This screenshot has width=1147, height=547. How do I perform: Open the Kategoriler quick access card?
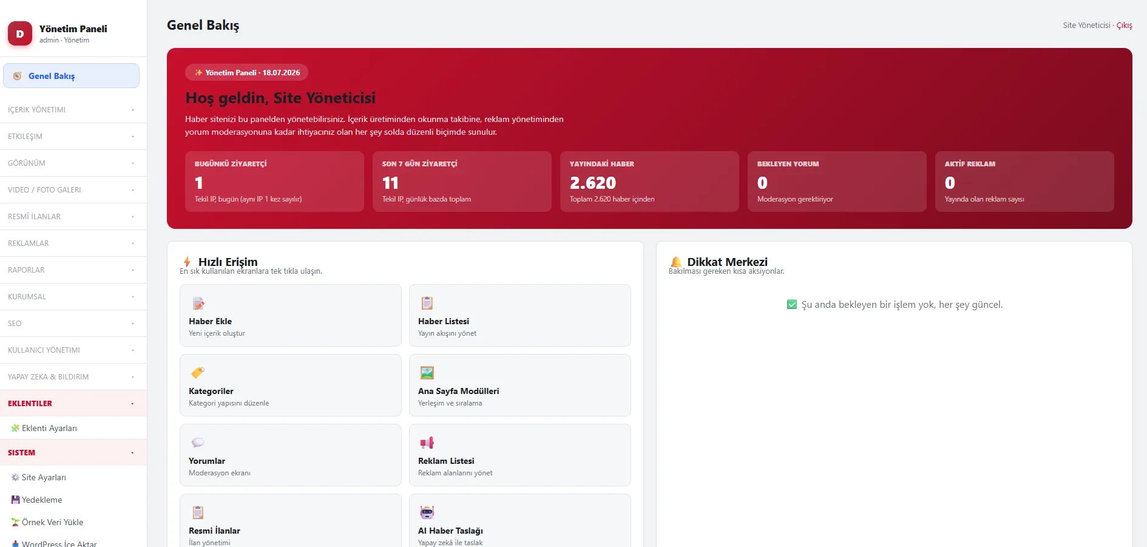[x=291, y=385]
